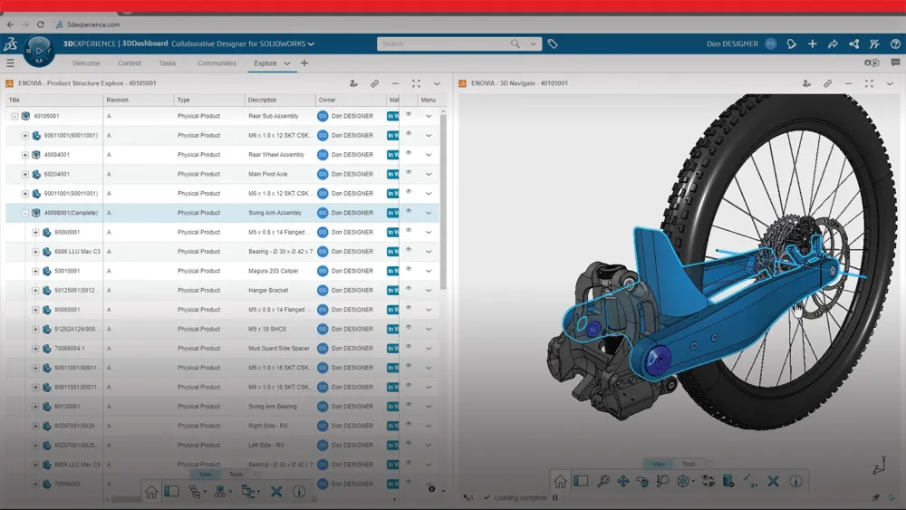Toggle visibility eye for Hanger Bracket row
Viewport: 906px width, 510px height.
coord(410,288)
